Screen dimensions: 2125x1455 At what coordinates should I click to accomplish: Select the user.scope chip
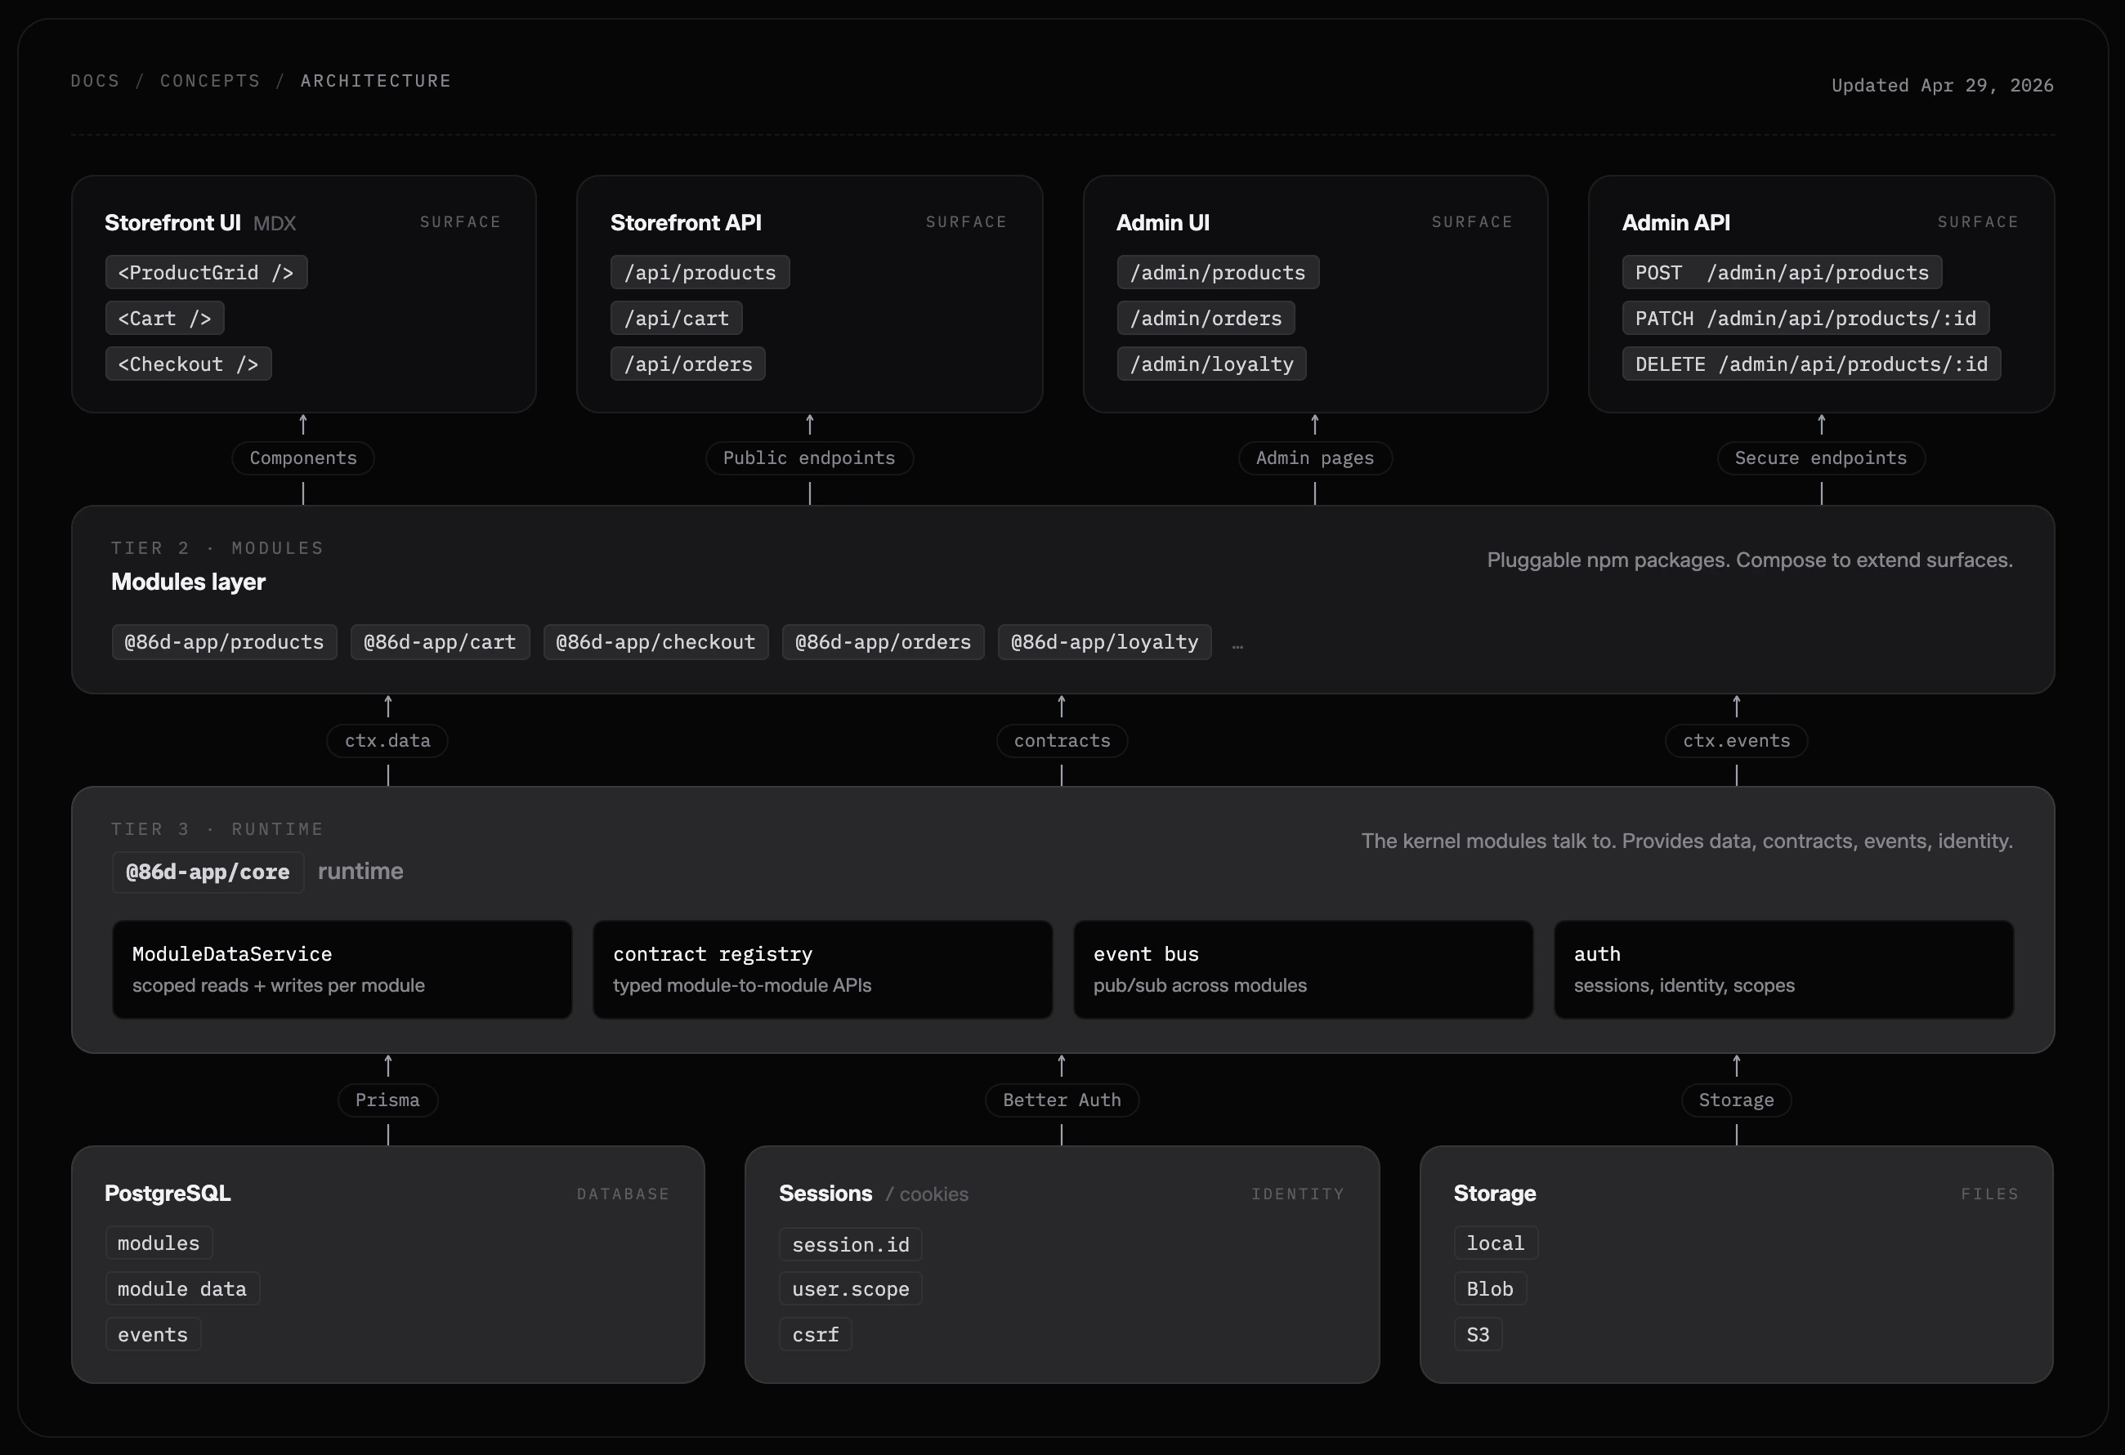point(850,1288)
